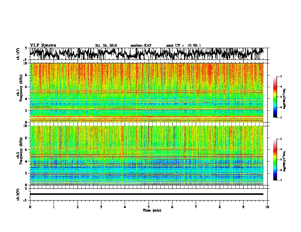Click the time axis tick label "0"
This screenshot has height=232, width=301.
30,207
